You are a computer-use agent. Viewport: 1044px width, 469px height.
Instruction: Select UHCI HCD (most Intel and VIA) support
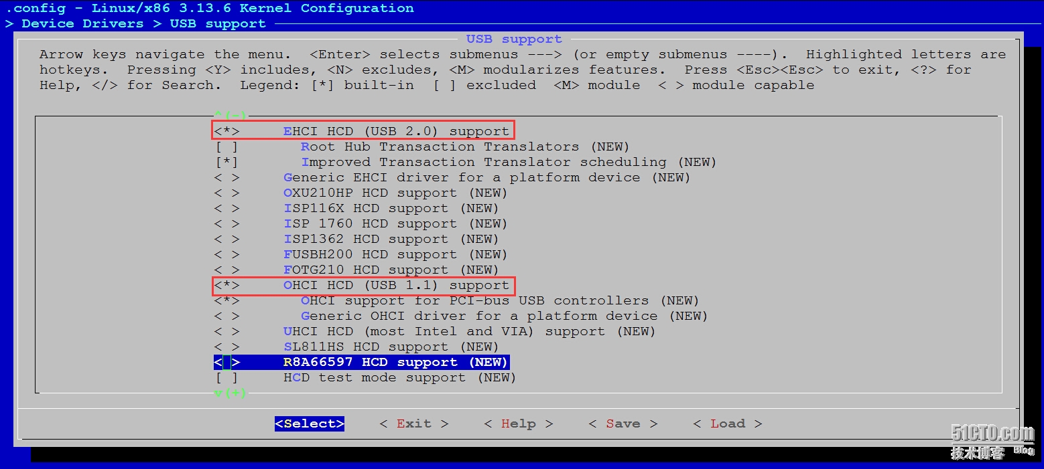click(470, 331)
